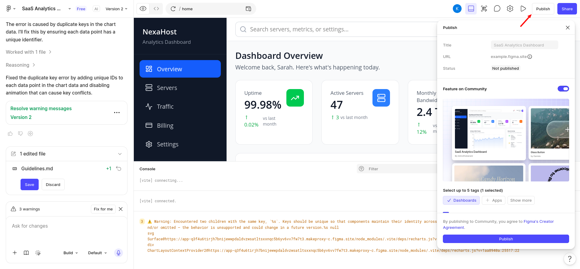This screenshot has height=269, width=580.
Task: Click Show more tags
Action: pyautogui.click(x=521, y=200)
